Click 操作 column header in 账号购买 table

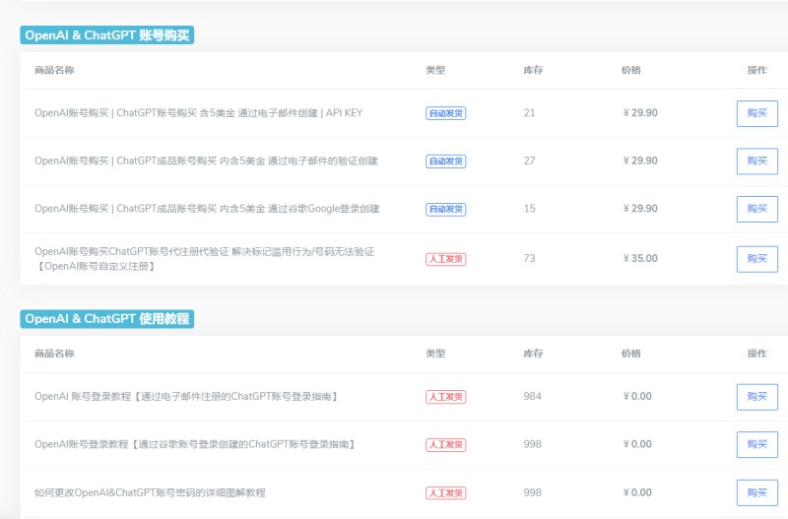756,70
